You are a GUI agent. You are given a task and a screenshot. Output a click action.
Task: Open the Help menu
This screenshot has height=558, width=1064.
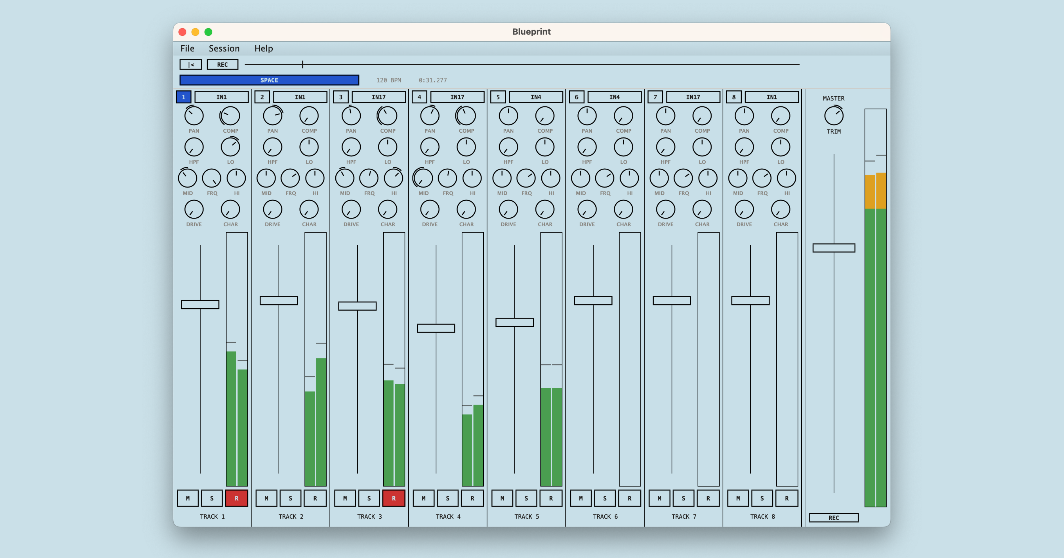tap(264, 48)
